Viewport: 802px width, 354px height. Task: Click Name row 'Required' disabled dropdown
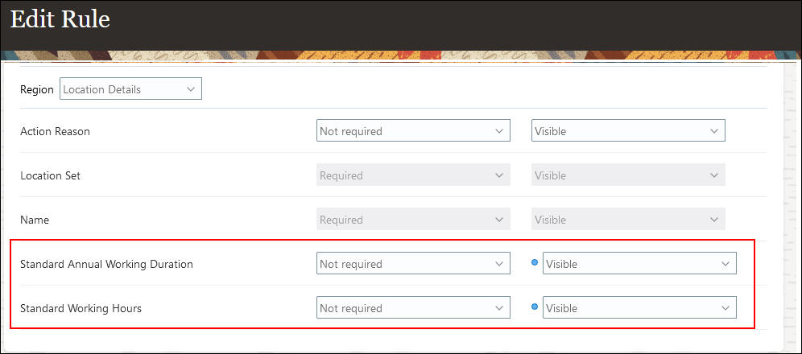[413, 220]
